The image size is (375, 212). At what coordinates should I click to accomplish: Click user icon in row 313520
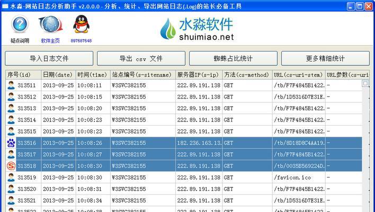(11, 189)
